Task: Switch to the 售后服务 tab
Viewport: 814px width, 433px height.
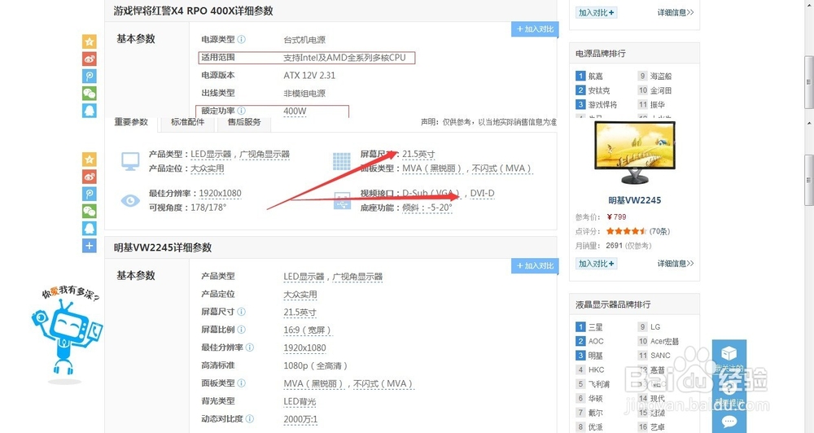Action: pos(244,122)
